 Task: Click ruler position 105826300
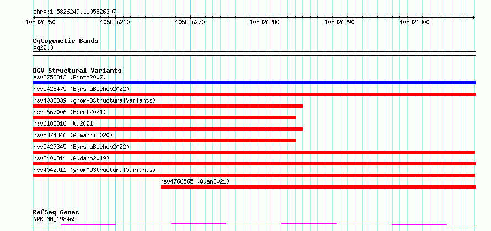pos(415,22)
